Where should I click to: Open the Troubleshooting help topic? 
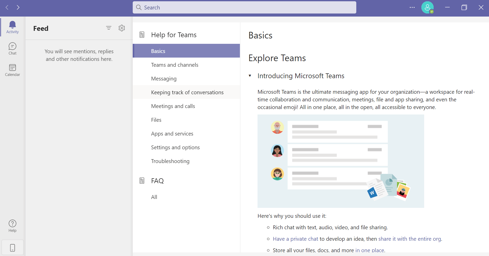pos(186,161)
